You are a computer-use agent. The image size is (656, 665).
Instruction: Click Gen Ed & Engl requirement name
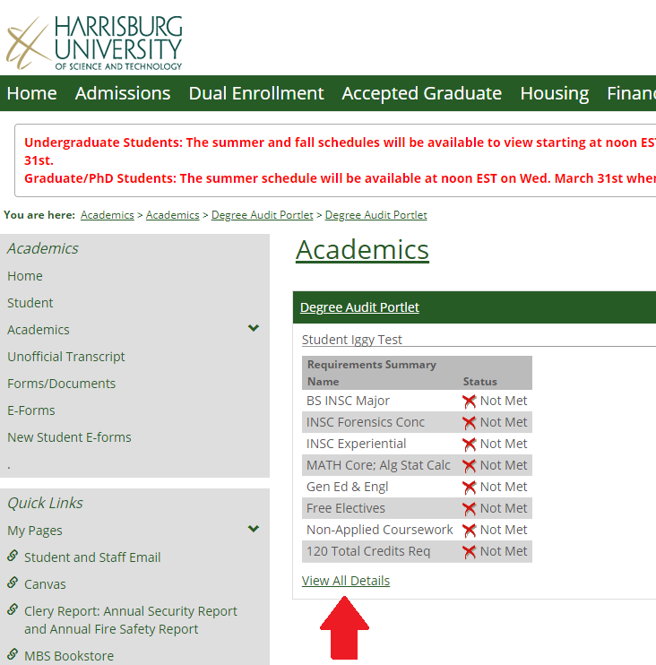348,487
